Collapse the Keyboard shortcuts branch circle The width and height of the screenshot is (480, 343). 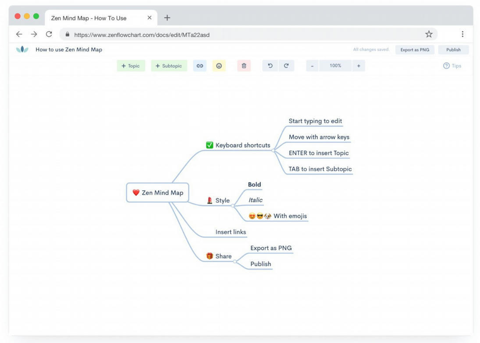274,150
